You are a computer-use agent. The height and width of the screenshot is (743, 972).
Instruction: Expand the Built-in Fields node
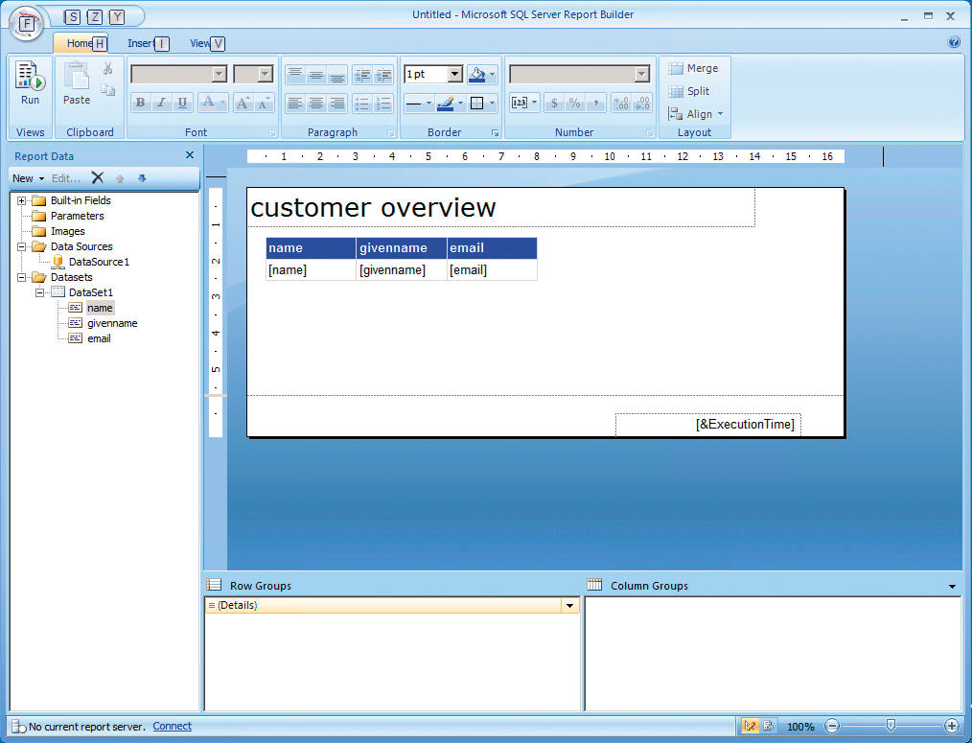21,200
